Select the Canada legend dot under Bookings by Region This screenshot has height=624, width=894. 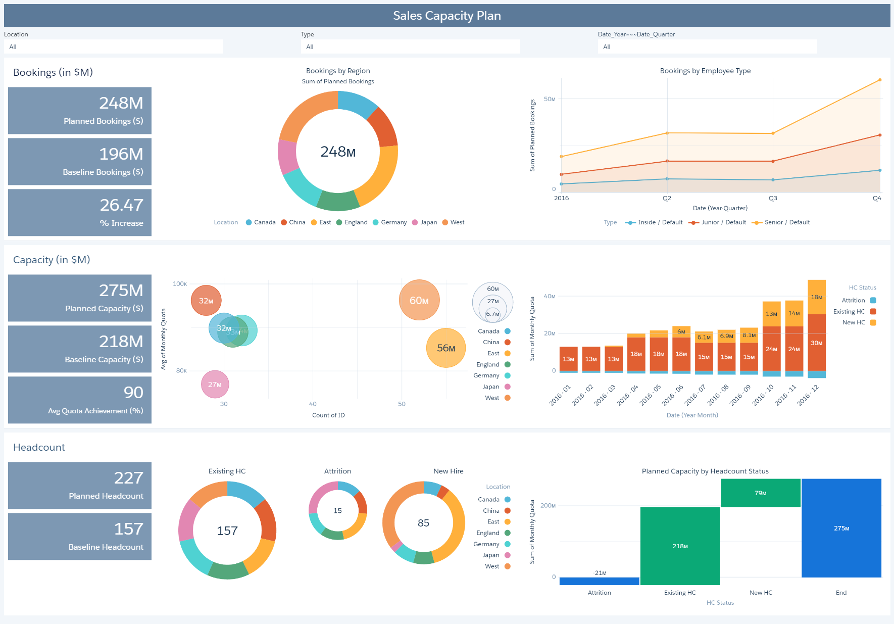pos(248,222)
